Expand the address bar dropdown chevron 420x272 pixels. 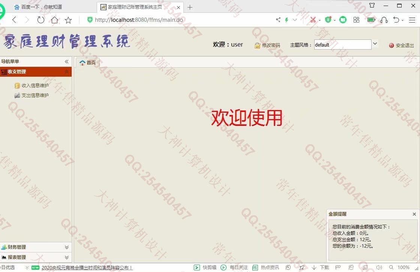tap(295, 20)
